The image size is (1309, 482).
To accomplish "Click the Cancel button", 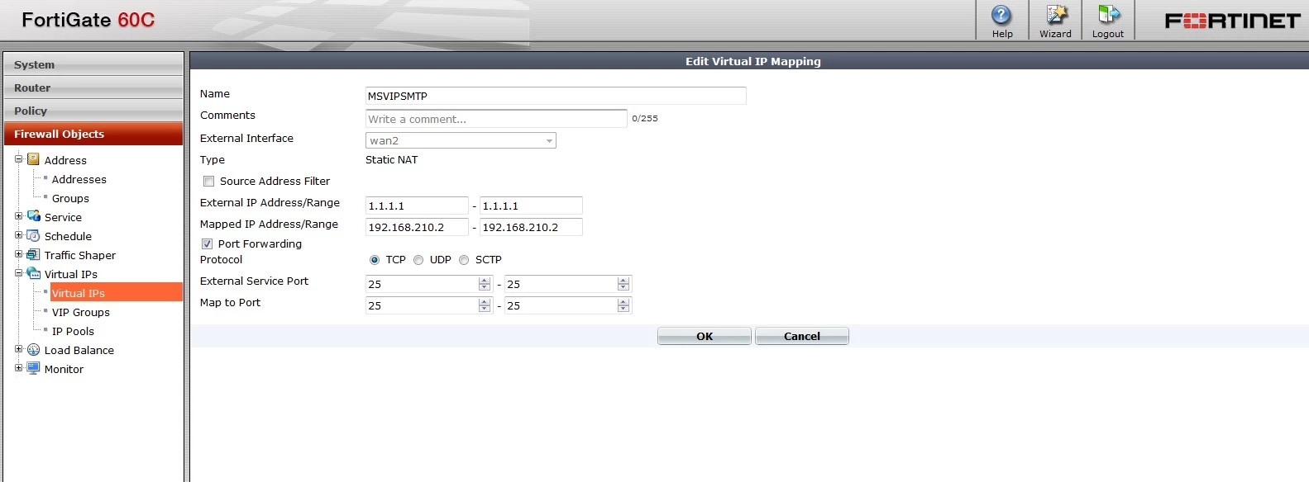I will (x=802, y=336).
